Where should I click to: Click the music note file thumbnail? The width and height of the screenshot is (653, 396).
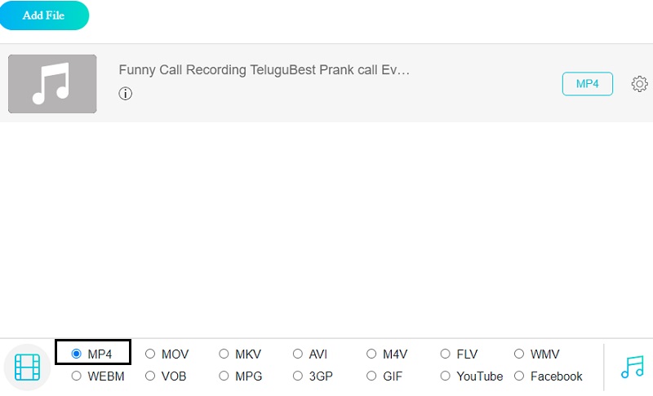click(x=52, y=84)
